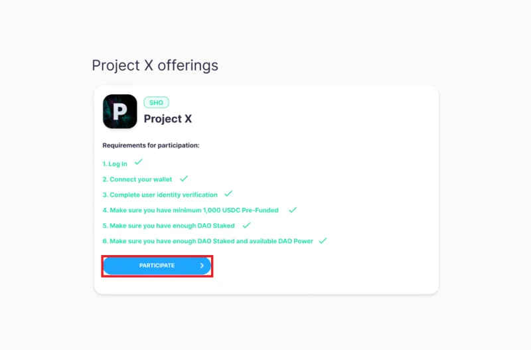Screen dimensions: 531x350
Task: Select the '1. Log In' requirement
Action: 115,164
